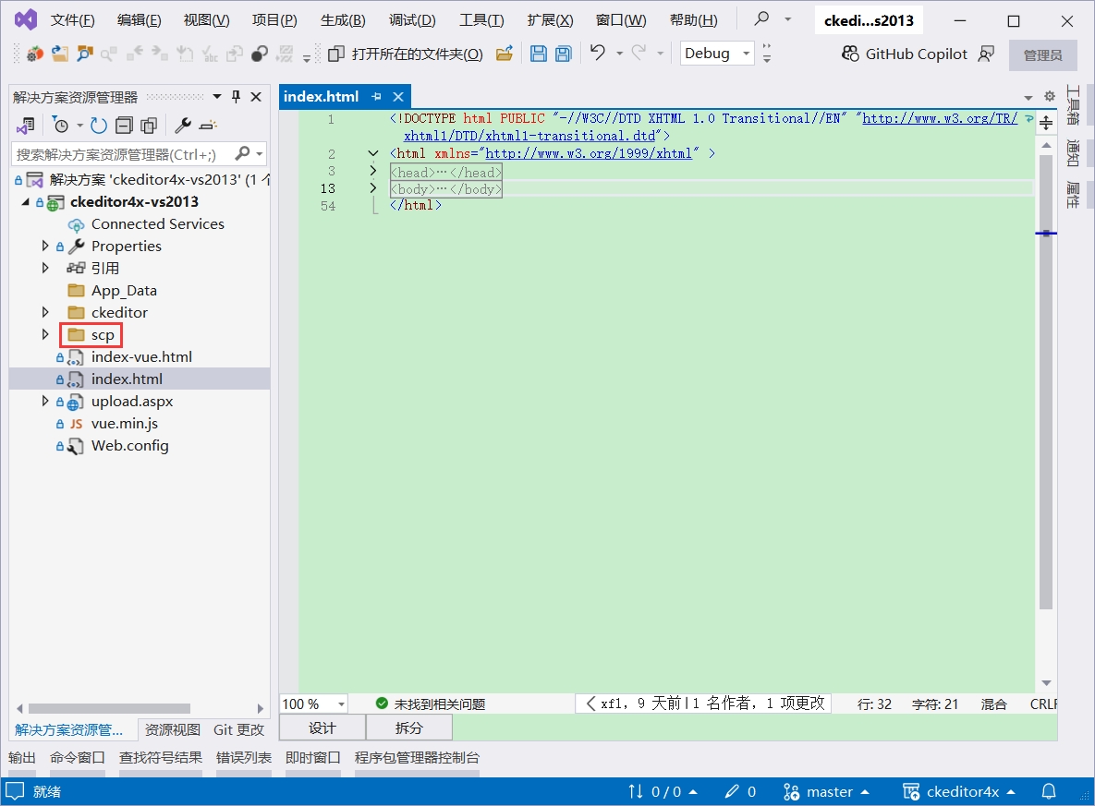
Task: Click the GitHub Copilot icon
Action: (850, 54)
